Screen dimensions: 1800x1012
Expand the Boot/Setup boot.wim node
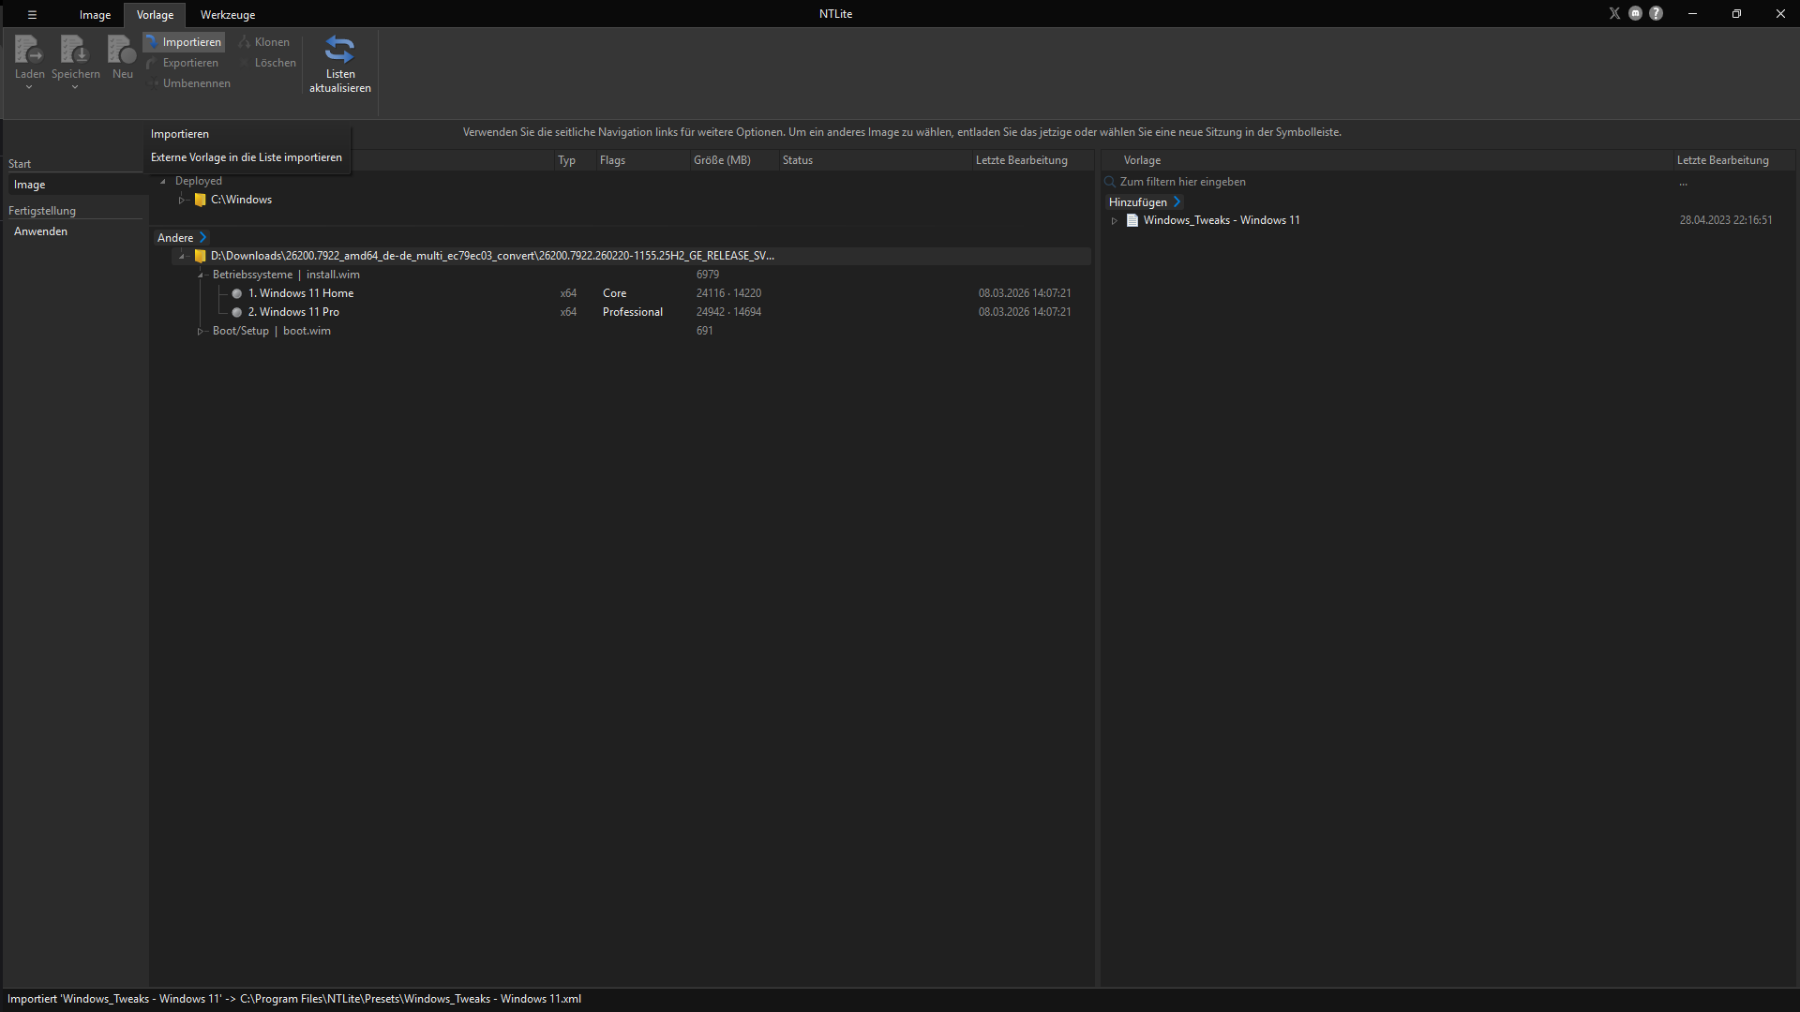200,331
